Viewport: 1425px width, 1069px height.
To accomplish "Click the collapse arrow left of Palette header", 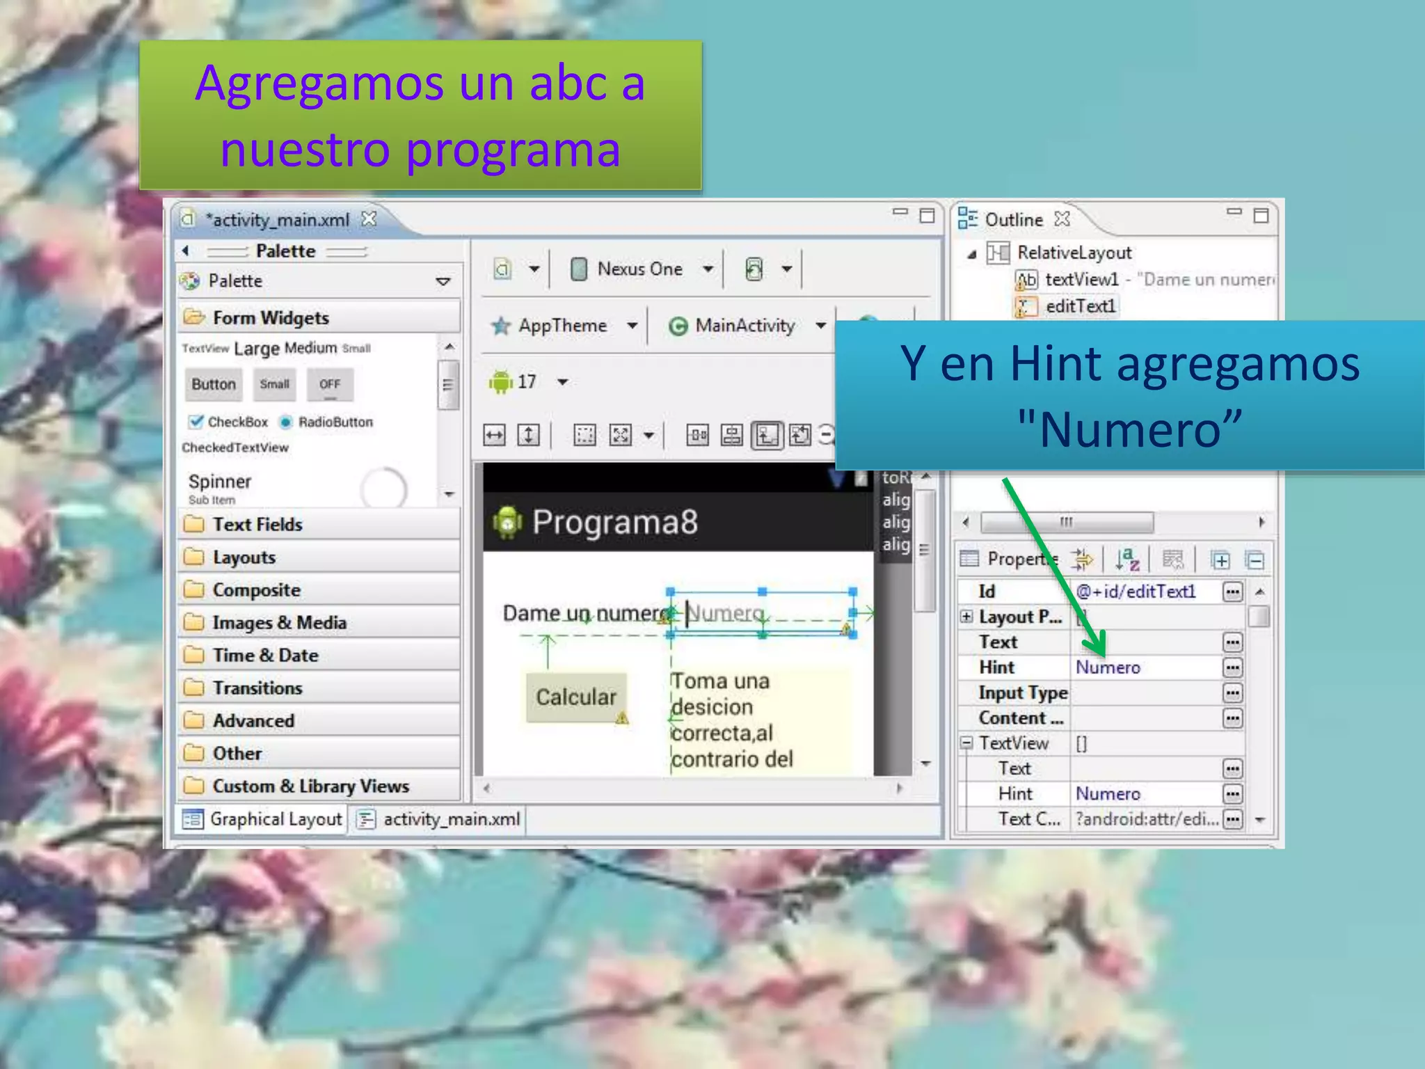I will [x=185, y=251].
